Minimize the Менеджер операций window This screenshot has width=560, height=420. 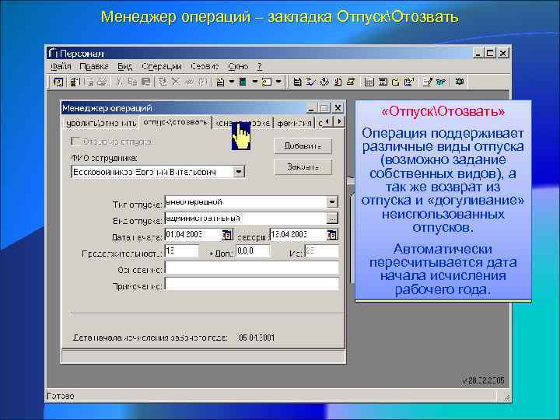[x=311, y=108]
